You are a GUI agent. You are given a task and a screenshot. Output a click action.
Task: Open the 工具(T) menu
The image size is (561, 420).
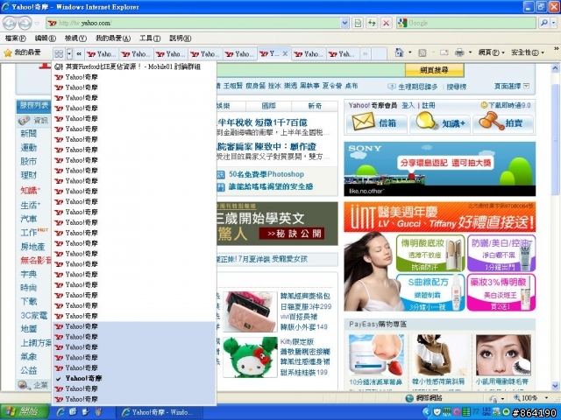(150, 38)
